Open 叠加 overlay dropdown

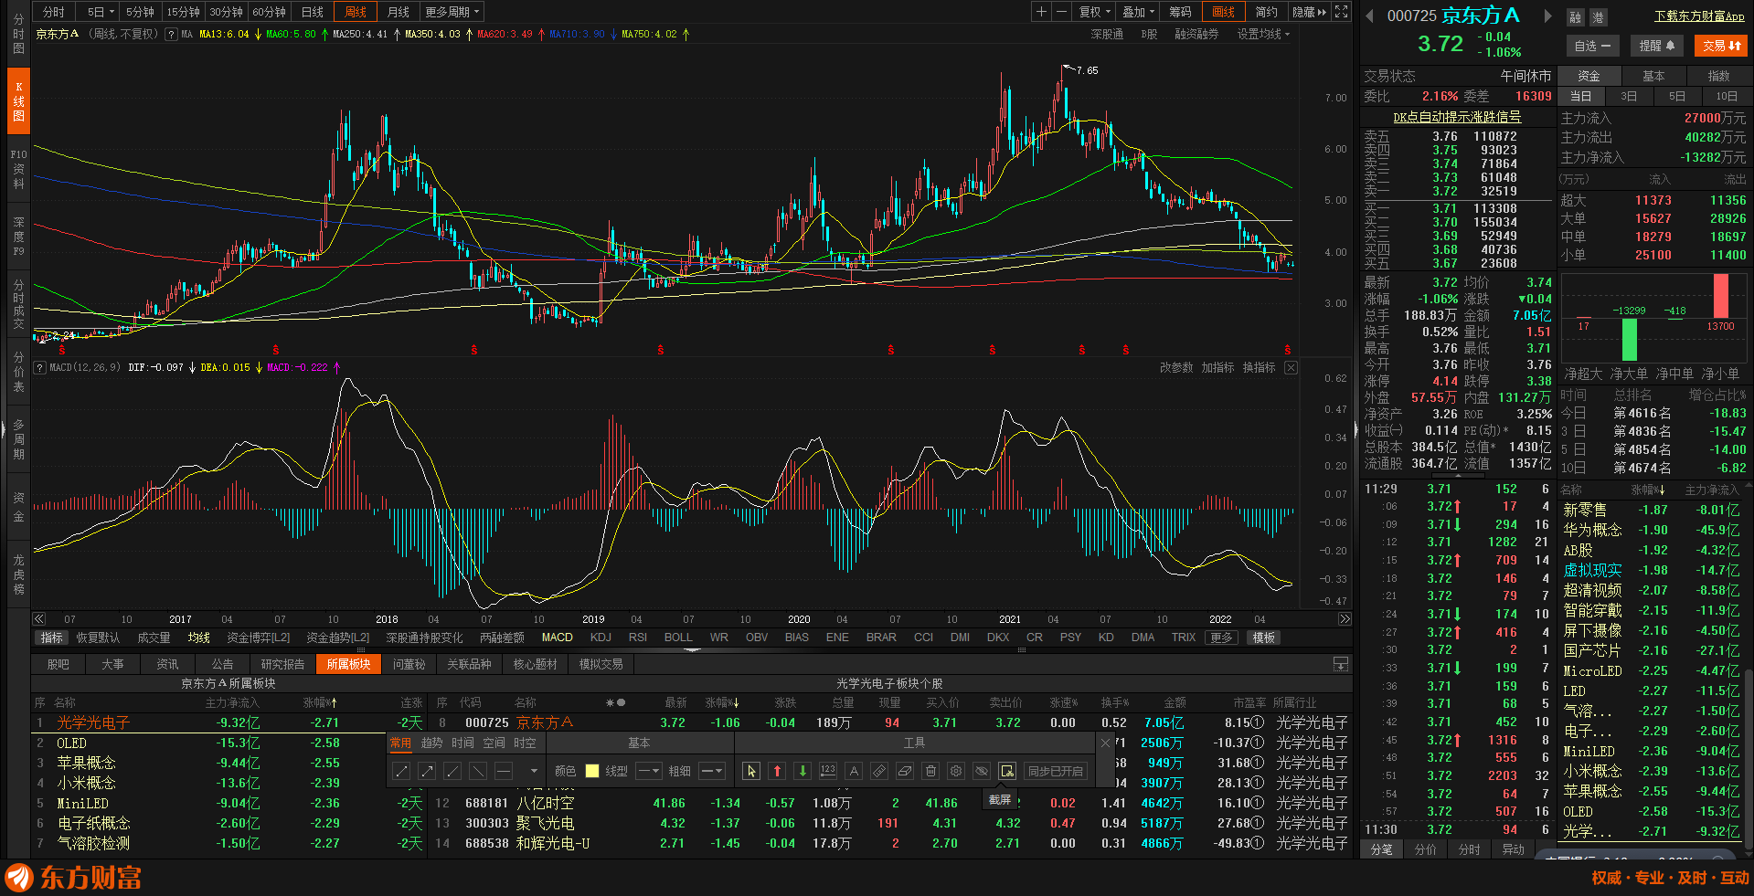click(1138, 12)
